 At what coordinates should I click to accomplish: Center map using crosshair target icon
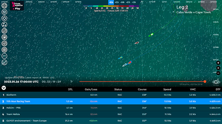click(4, 18)
